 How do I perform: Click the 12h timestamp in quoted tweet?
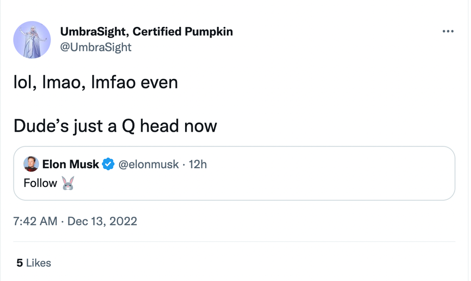tap(198, 164)
